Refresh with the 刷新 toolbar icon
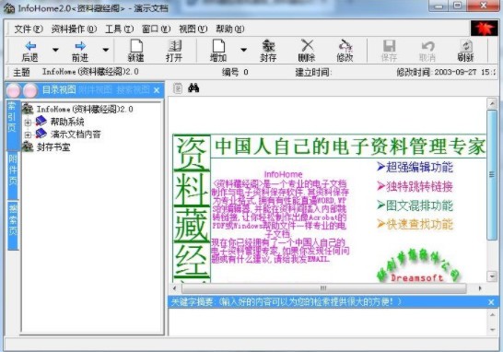 (x=465, y=51)
